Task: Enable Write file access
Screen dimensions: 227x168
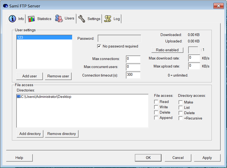Action: (x=156, y=107)
